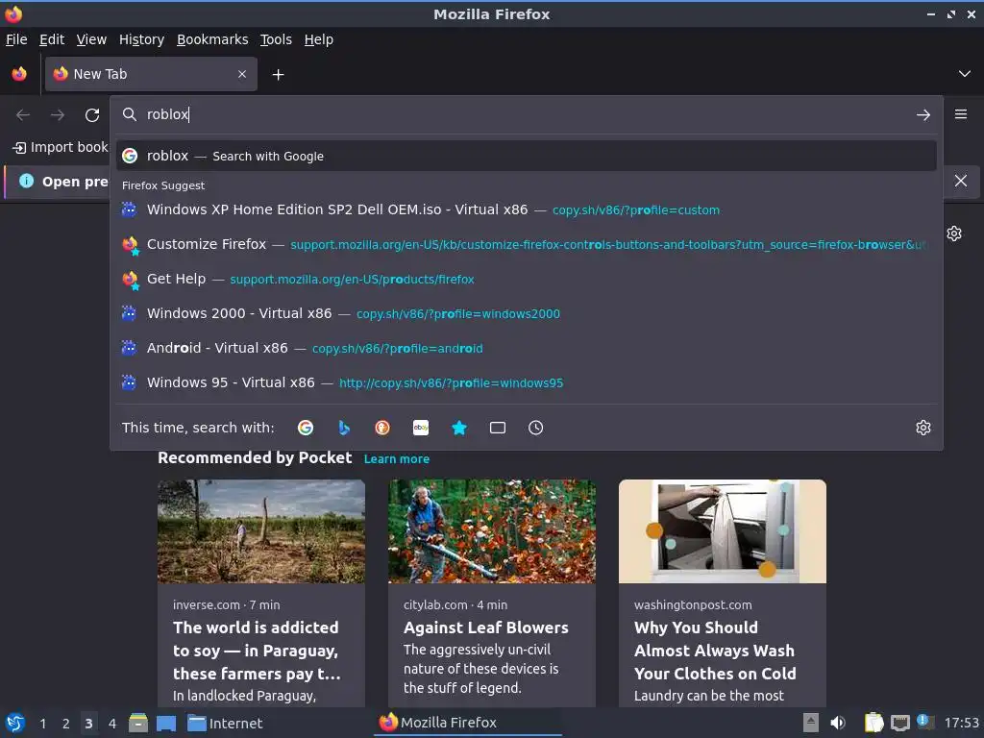984x738 pixels.
Task: Open Customize Firefox suggestion
Action: [526, 244]
